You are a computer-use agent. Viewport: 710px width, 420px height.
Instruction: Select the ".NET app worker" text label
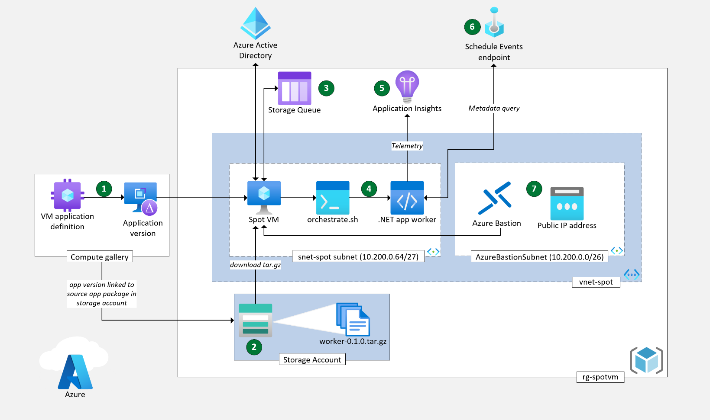[407, 219]
